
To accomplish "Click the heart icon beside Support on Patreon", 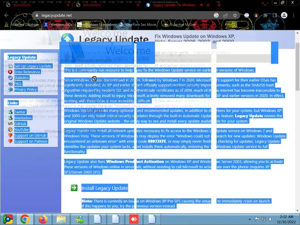I will tap(10, 141).
